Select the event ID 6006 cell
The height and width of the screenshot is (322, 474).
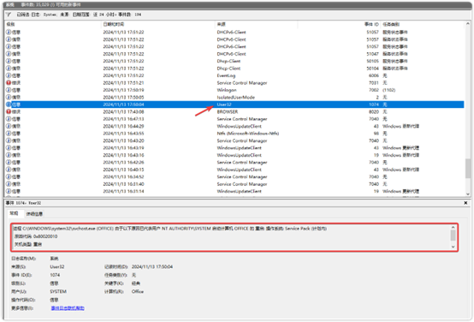pos(374,75)
